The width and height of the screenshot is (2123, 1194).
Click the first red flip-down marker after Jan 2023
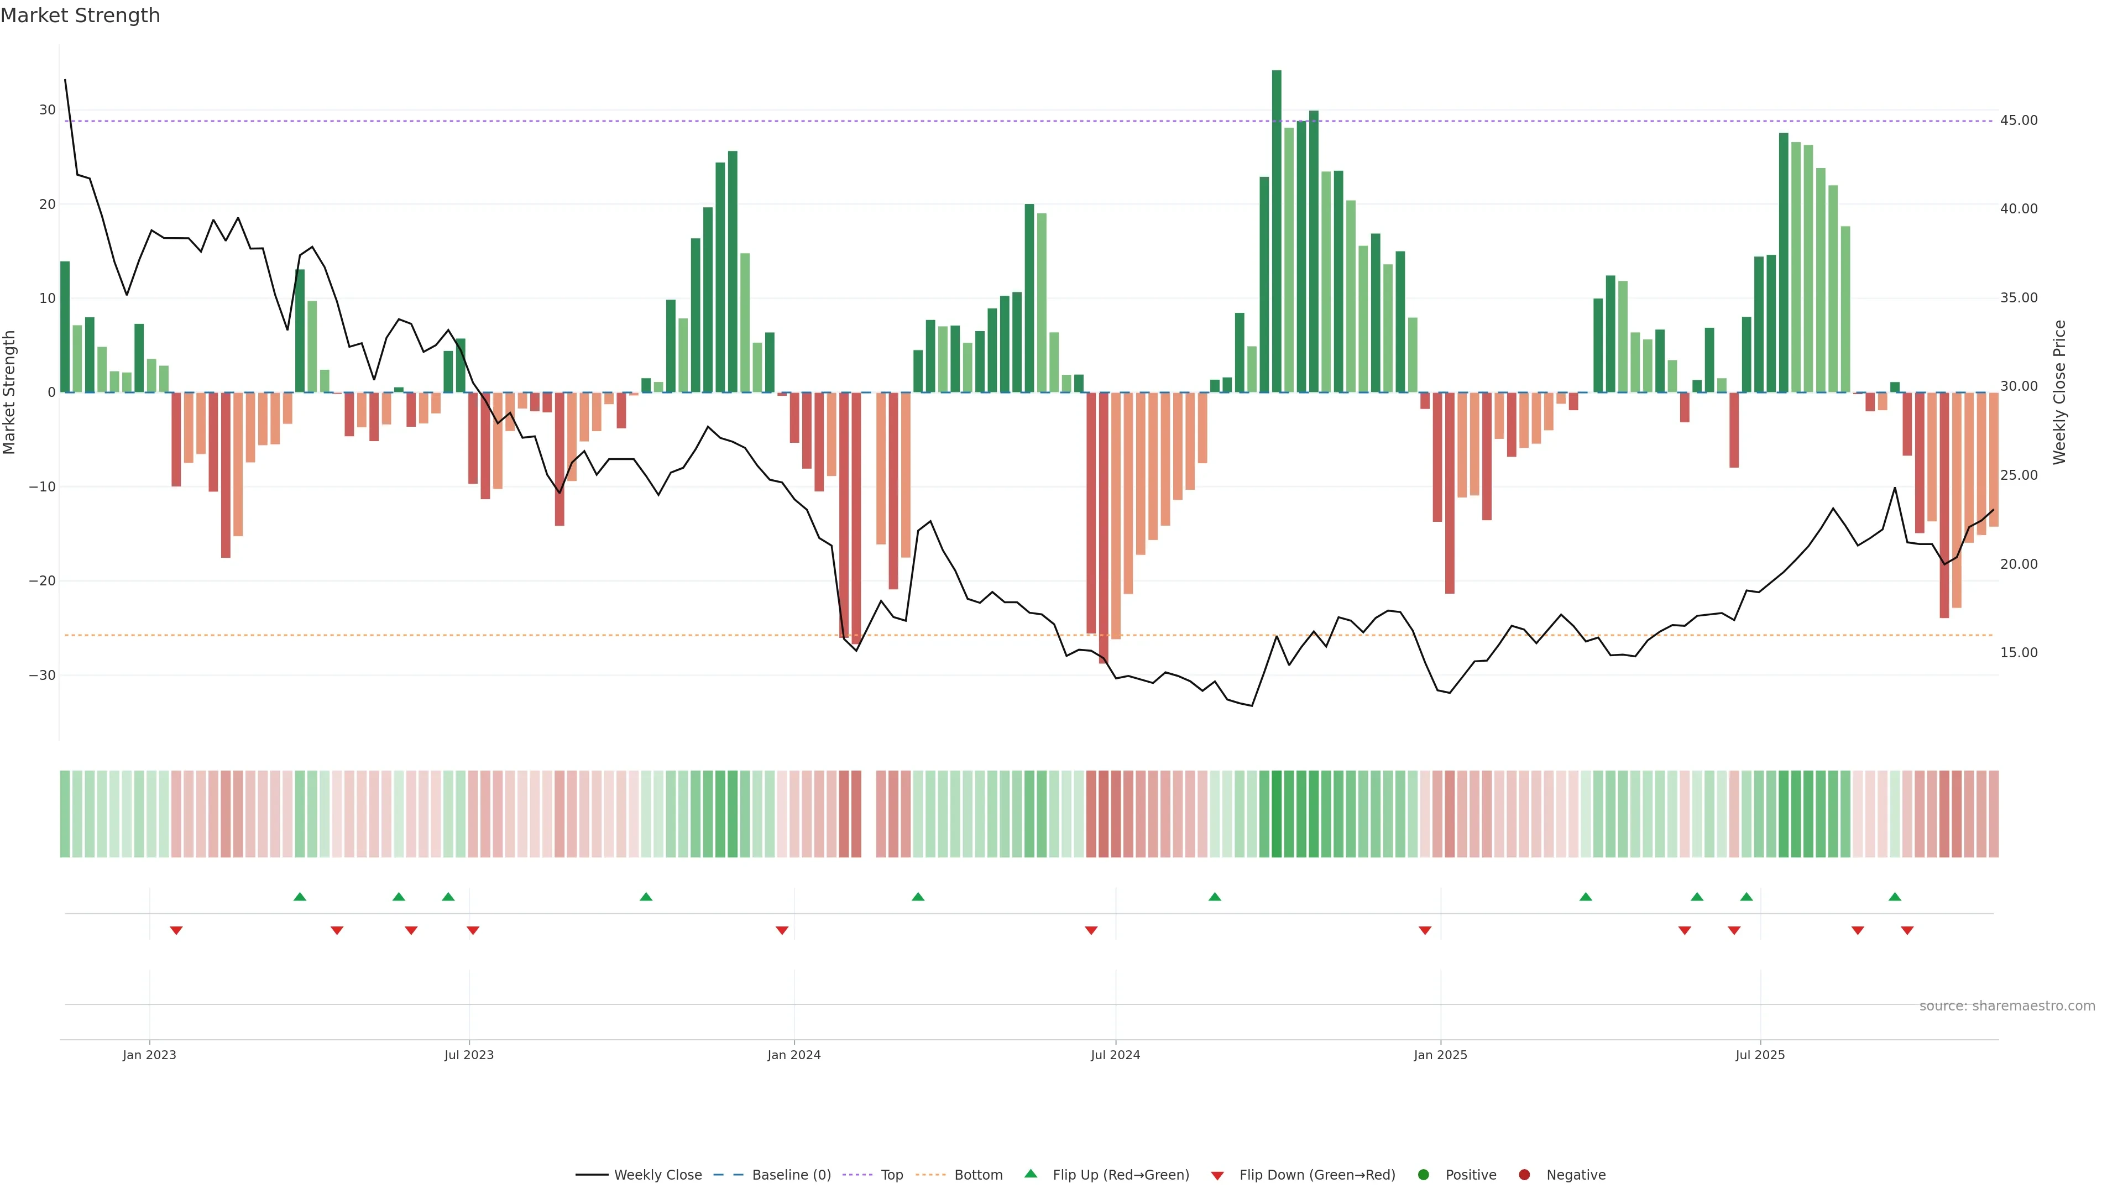pos(176,930)
